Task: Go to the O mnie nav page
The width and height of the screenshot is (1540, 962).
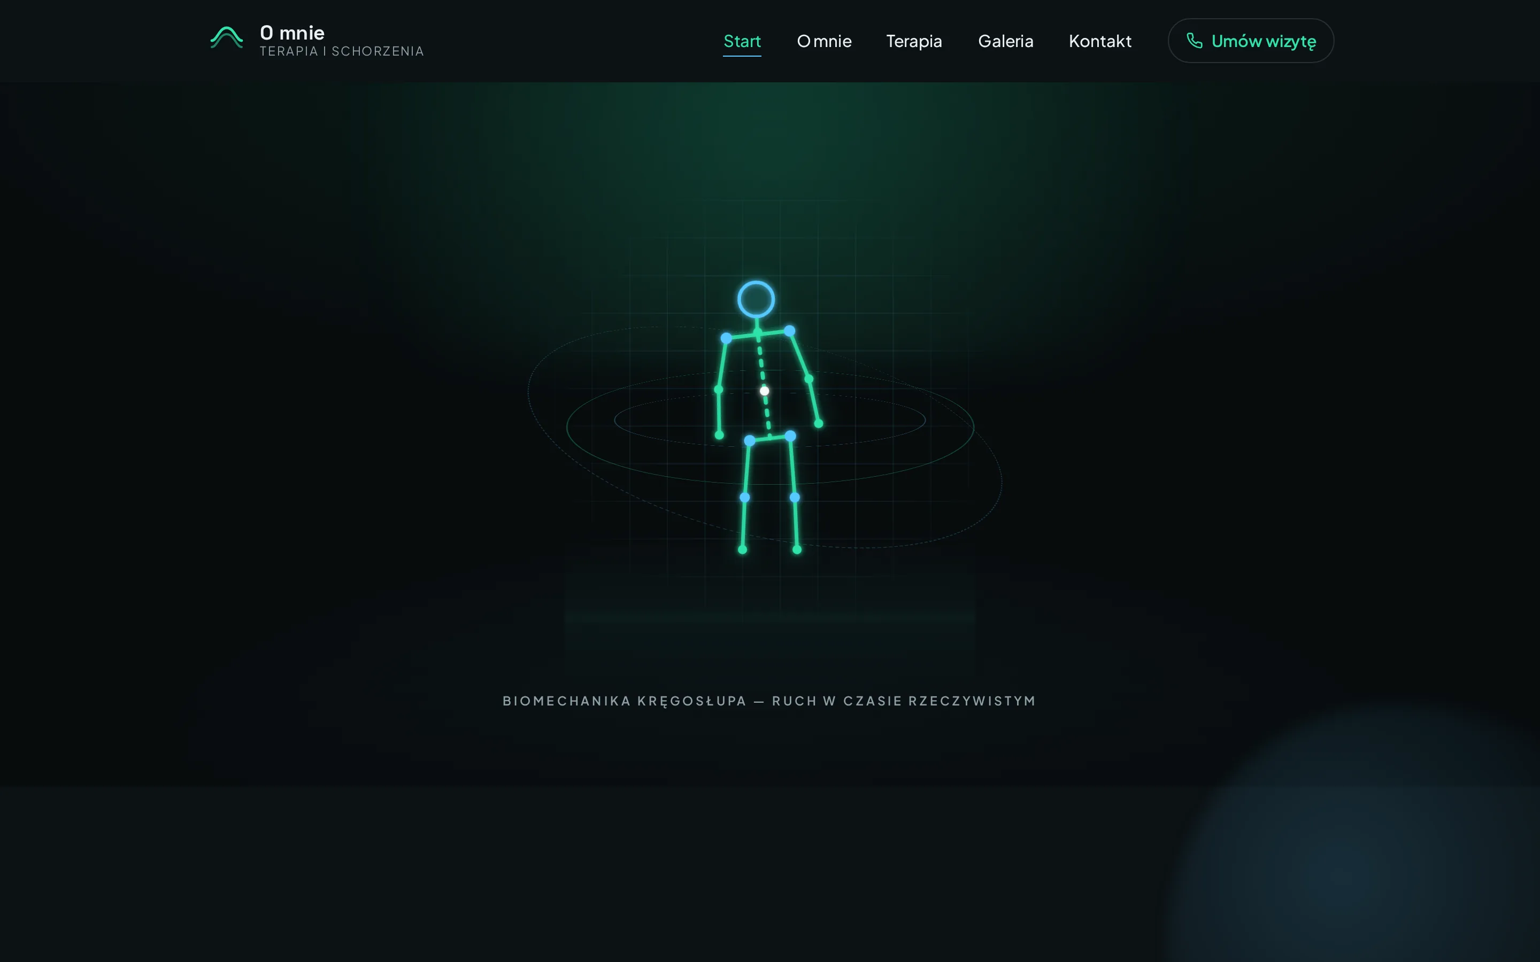Action: (x=824, y=41)
